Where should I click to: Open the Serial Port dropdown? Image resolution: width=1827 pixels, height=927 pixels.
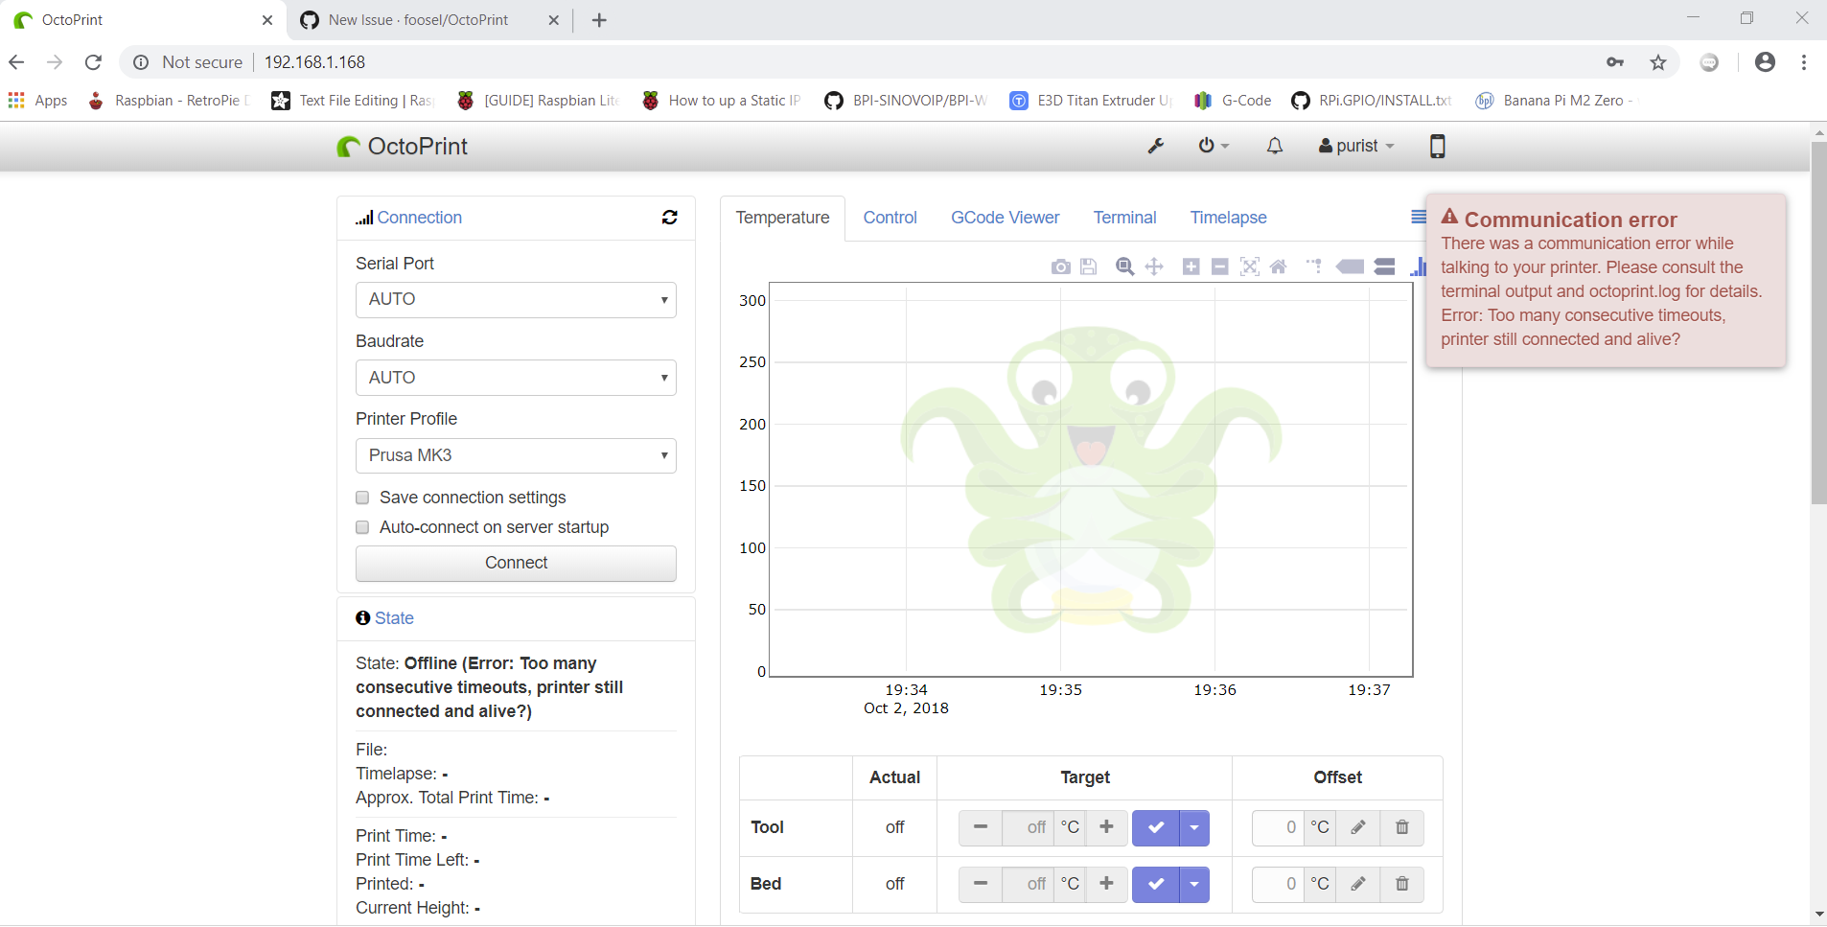(516, 300)
